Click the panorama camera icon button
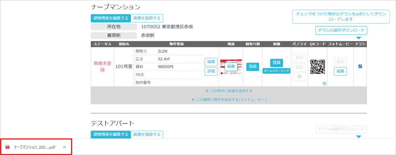 (x=299, y=77)
